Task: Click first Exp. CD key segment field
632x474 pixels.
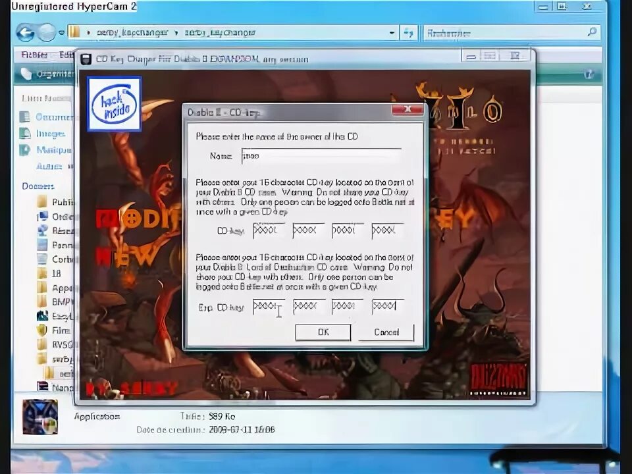Action: (x=269, y=306)
